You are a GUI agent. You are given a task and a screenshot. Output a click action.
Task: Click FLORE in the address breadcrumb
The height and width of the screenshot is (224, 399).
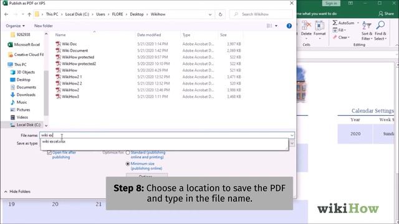117,14
